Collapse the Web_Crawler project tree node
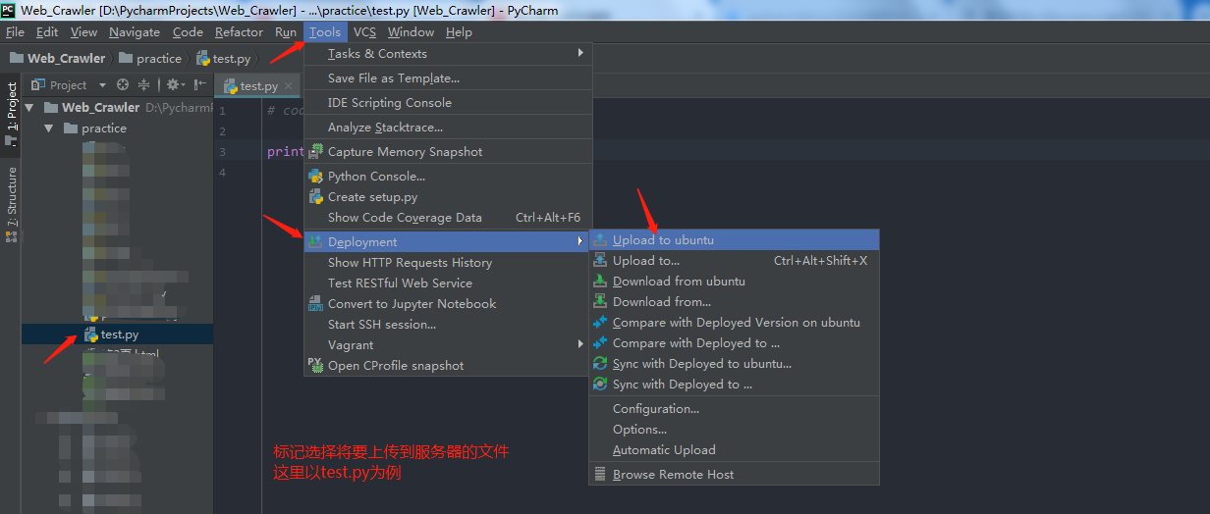Viewport: 1210px width, 514px height. (x=29, y=107)
